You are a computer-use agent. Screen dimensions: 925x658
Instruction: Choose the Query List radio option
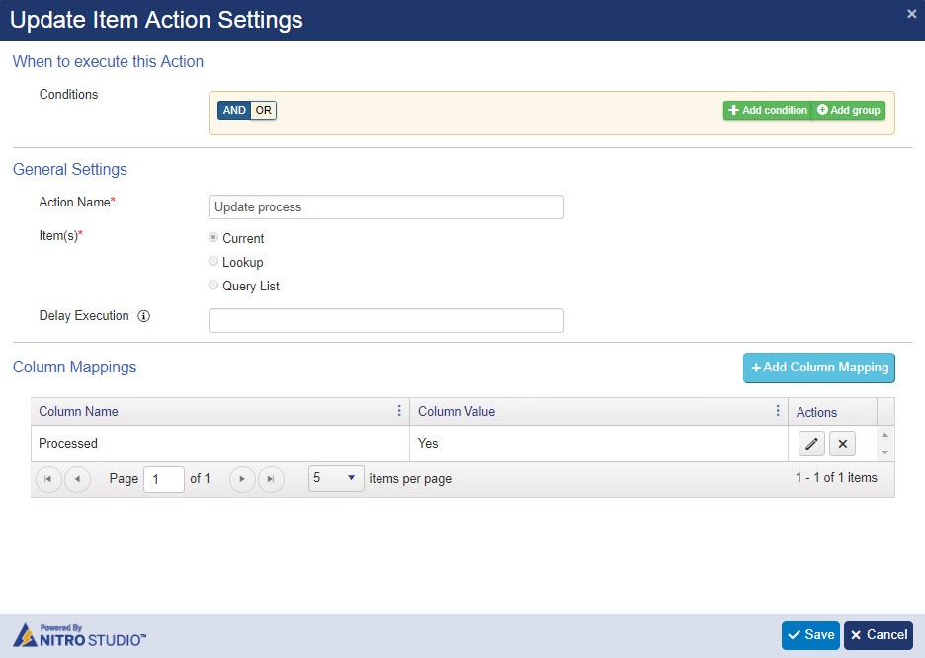click(x=213, y=285)
